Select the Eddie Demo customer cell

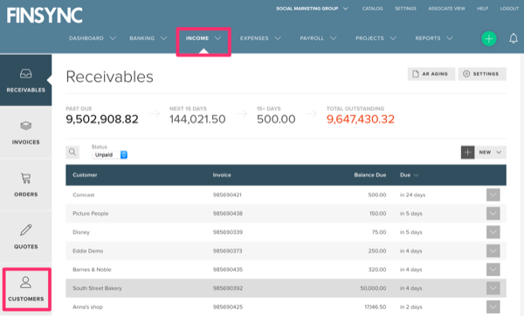coord(88,251)
